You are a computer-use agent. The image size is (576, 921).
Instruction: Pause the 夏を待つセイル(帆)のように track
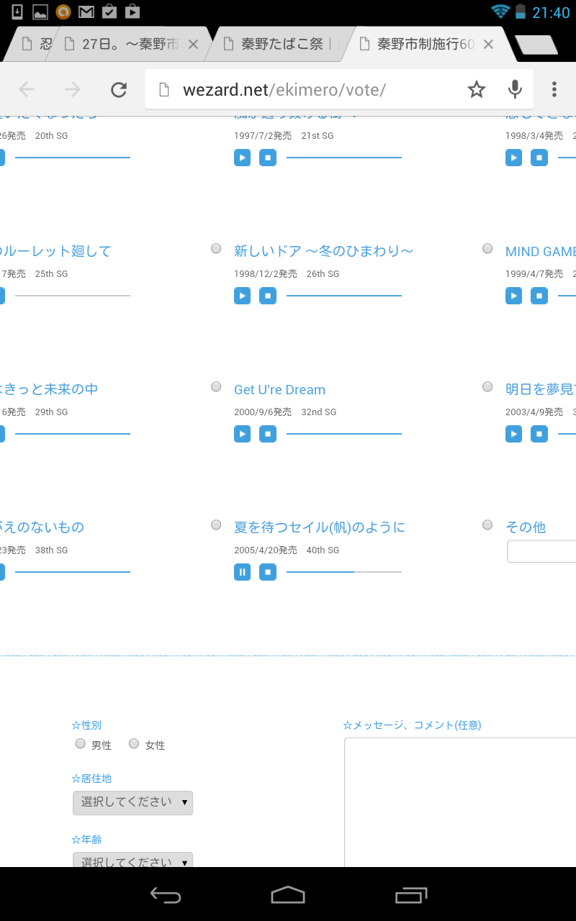click(243, 572)
